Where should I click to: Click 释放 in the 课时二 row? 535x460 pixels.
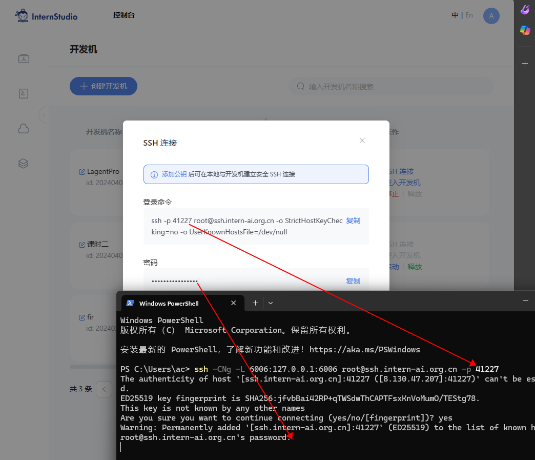click(415, 267)
